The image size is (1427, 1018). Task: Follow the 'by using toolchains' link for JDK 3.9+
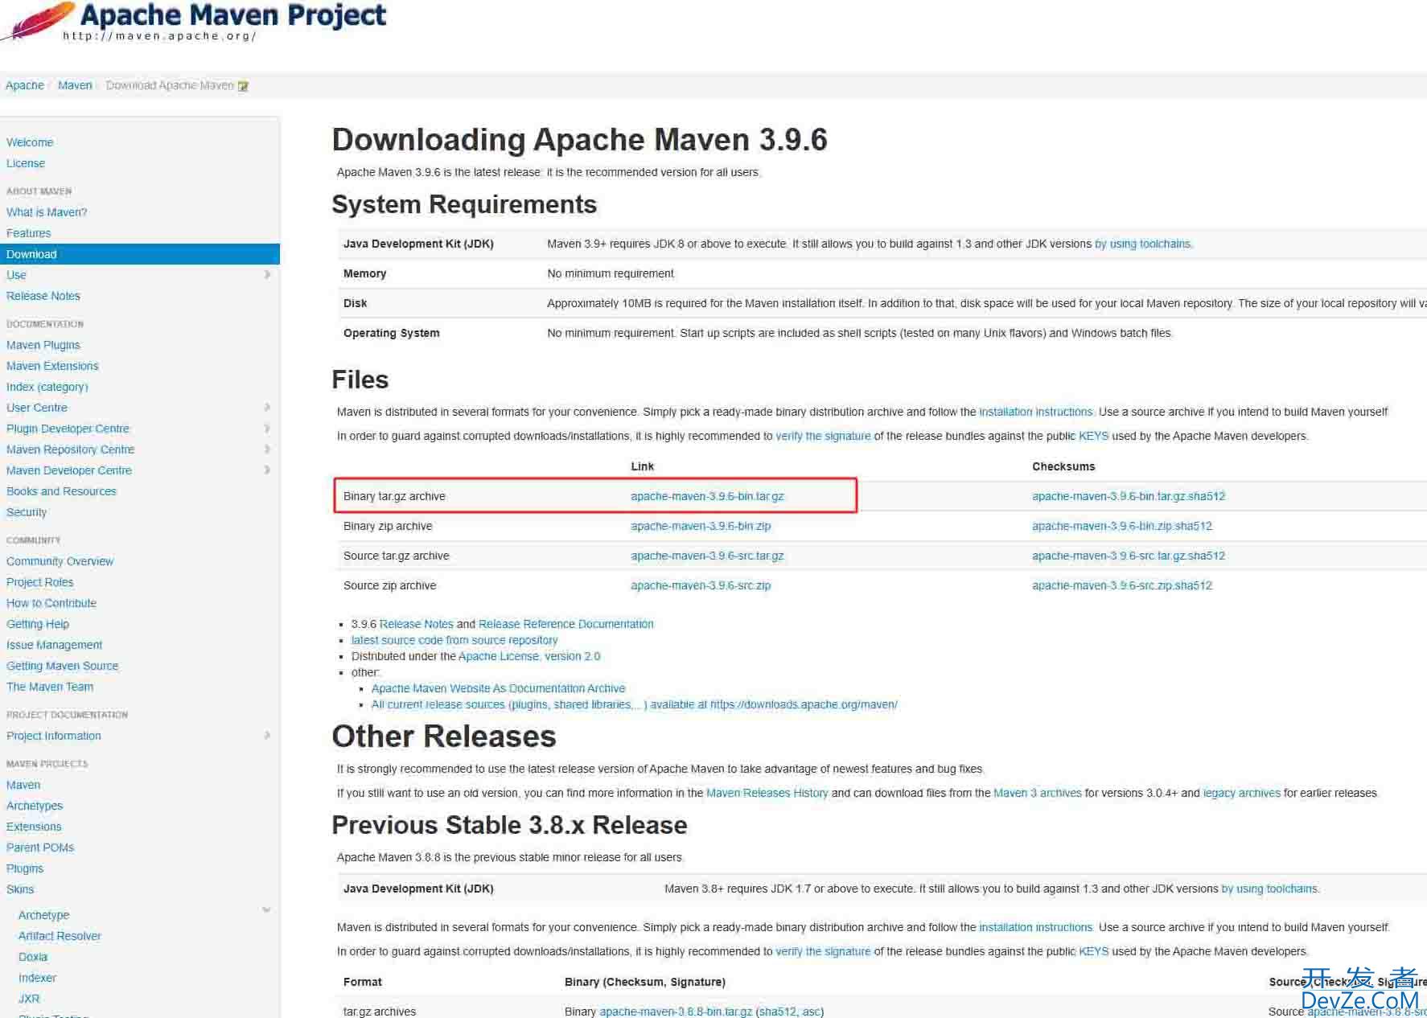(1142, 244)
